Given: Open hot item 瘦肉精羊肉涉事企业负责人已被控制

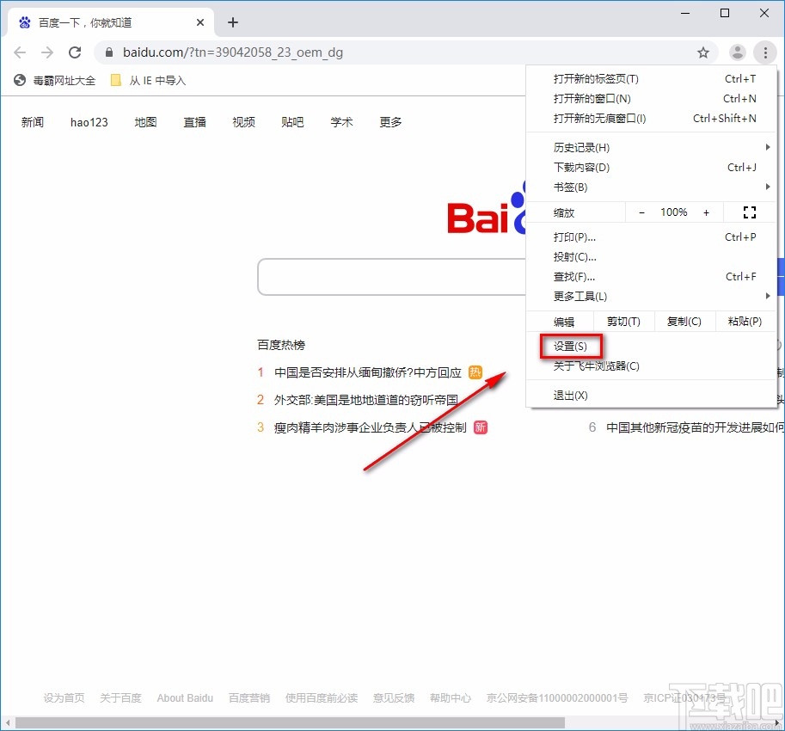Looking at the screenshot, I should pos(370,427).
